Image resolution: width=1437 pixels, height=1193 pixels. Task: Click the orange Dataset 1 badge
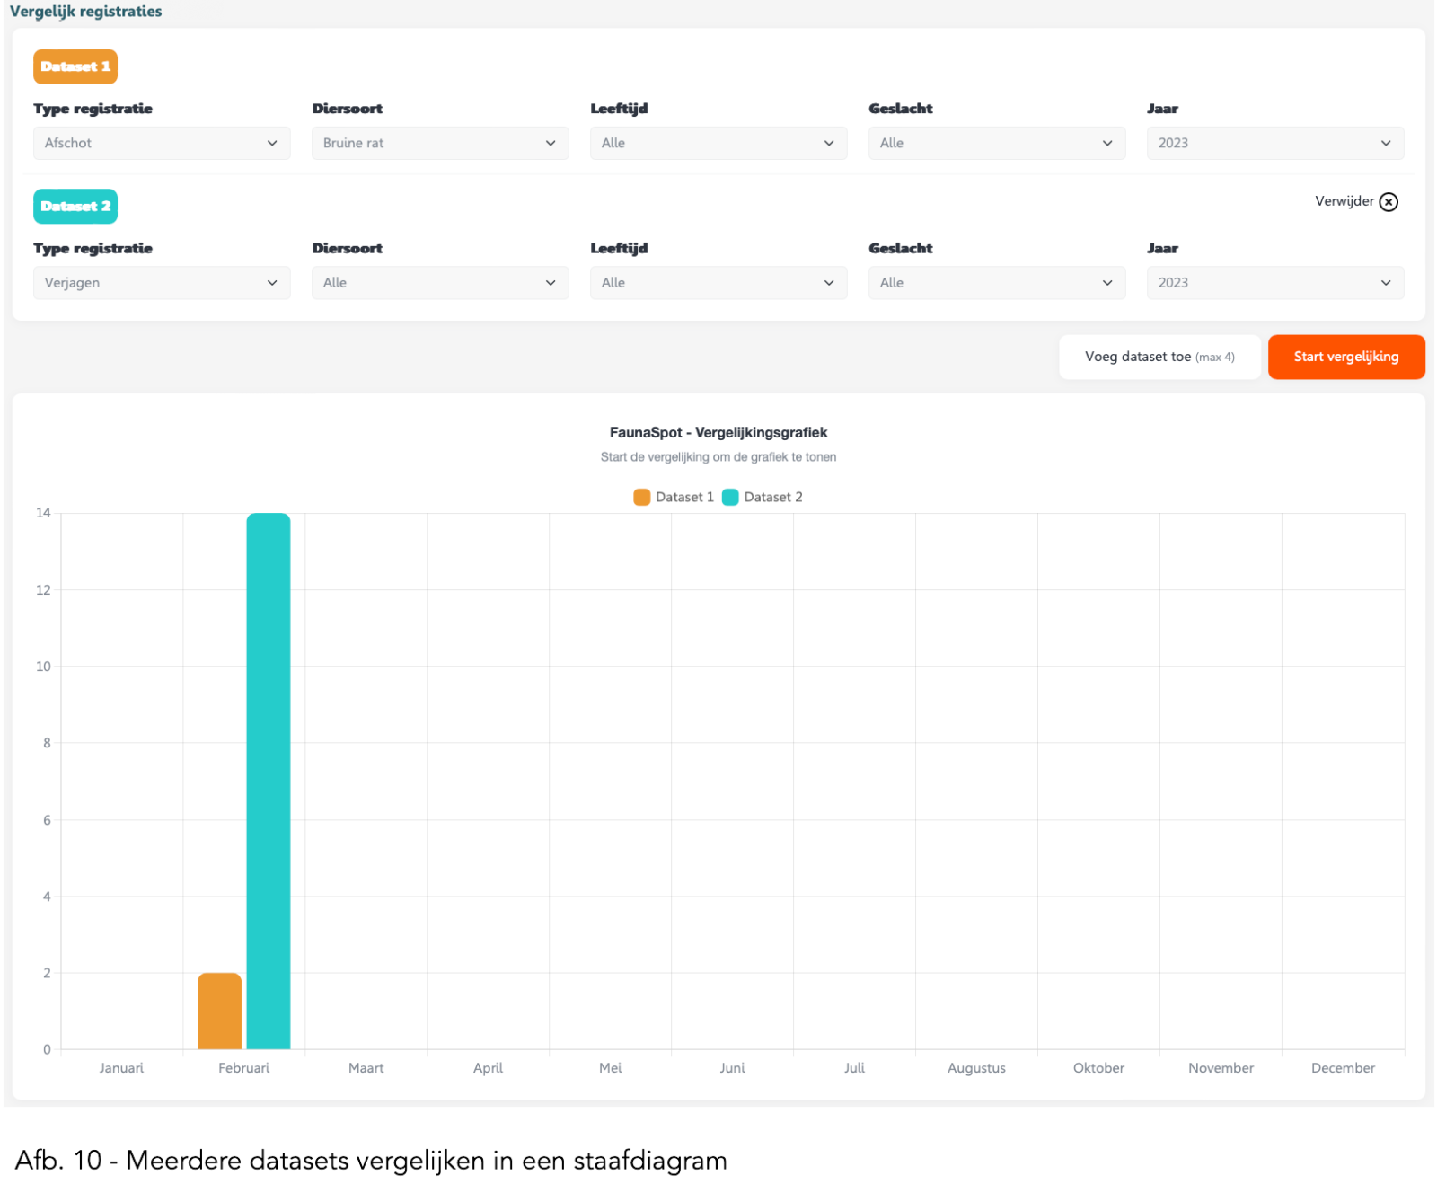point(75,66)
